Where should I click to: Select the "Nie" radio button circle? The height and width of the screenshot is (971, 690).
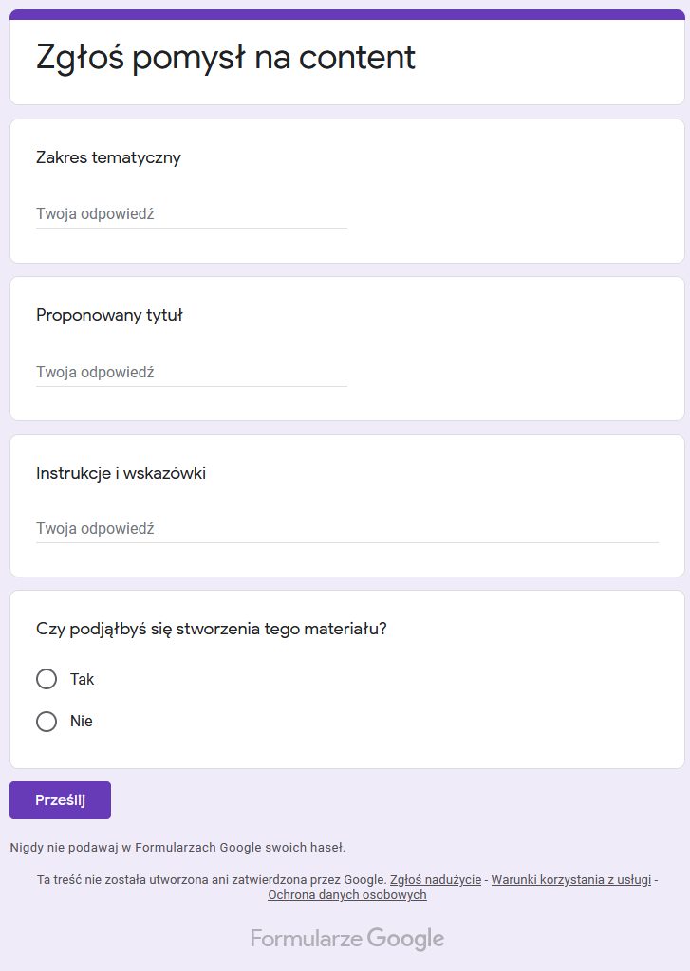(x=47, y=721)
